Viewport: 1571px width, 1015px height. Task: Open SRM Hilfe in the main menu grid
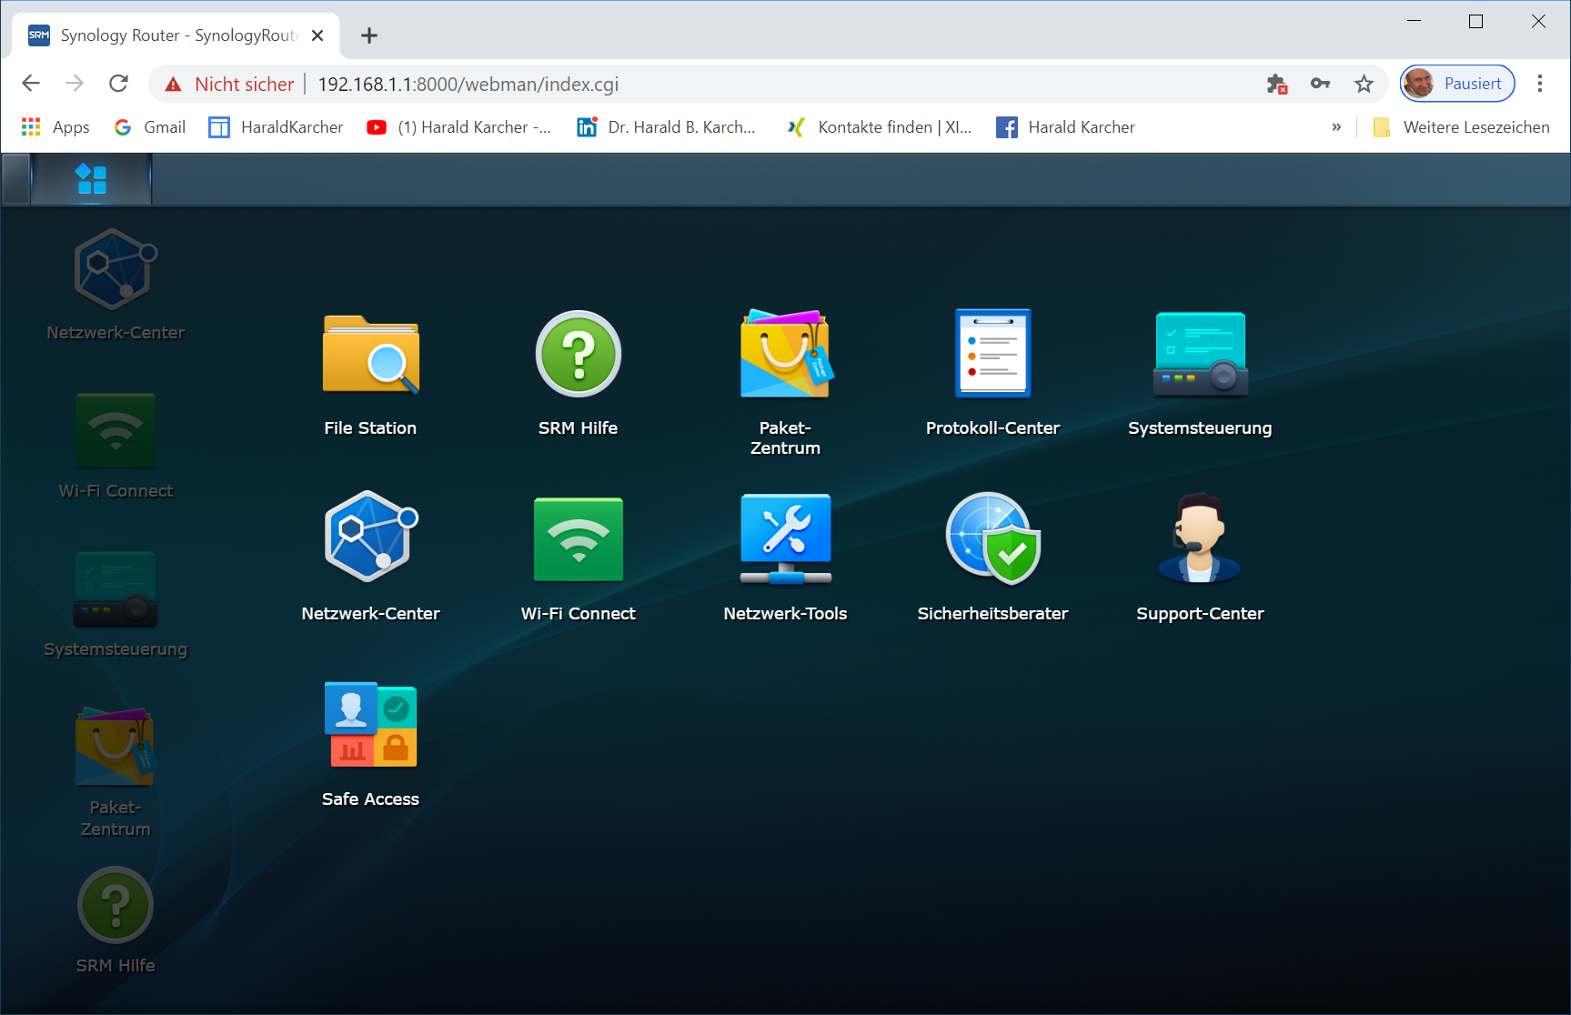[x=578, y=373]
